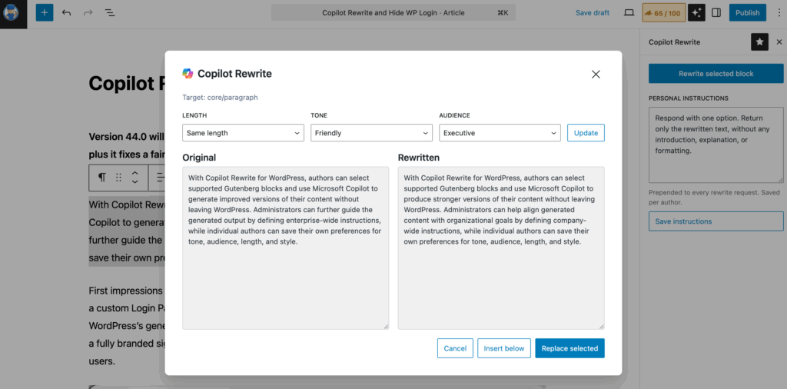Click the Save instructions button
Screen dimensions: 787x389
[x=716, y=221]
